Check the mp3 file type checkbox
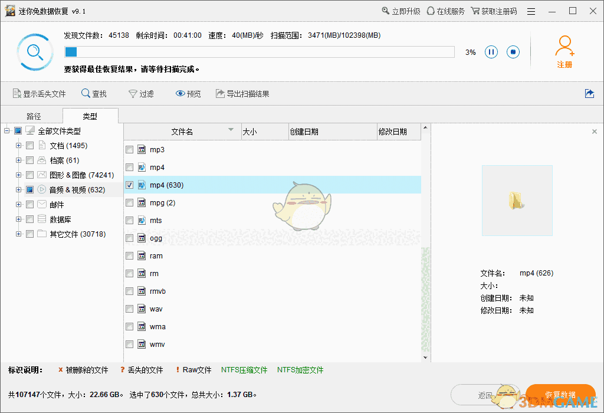604x413 pixels. pyautogui.click(x=129, y=149)
